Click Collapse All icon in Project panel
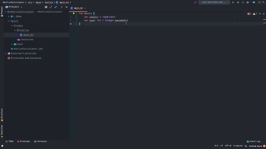 pyautogui.click(x=56, y=7)
